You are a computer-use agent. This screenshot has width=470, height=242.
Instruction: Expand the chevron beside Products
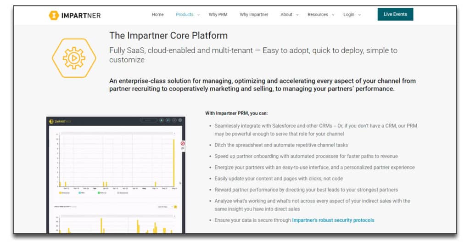pos(198,15)
